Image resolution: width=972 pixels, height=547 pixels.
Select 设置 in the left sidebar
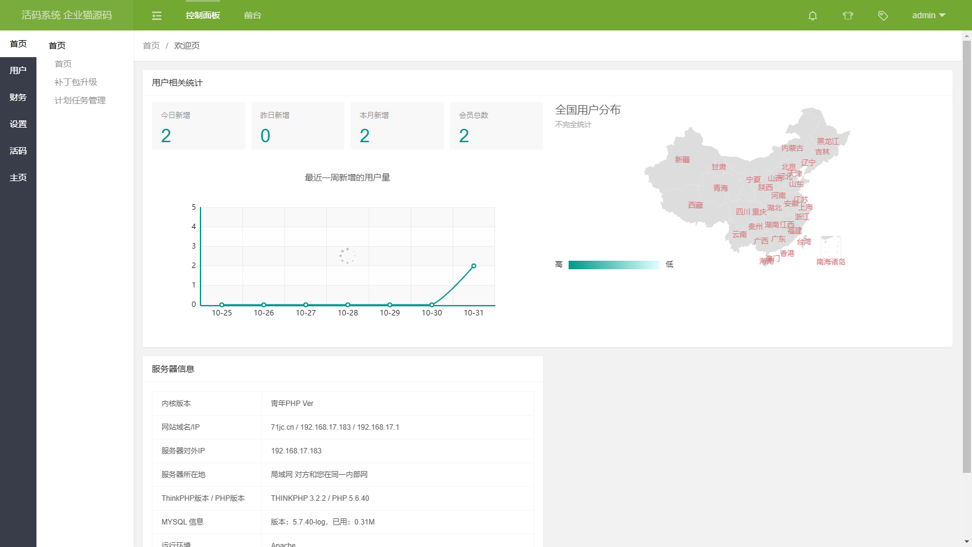pyautogui.click(x=18, y=124)
